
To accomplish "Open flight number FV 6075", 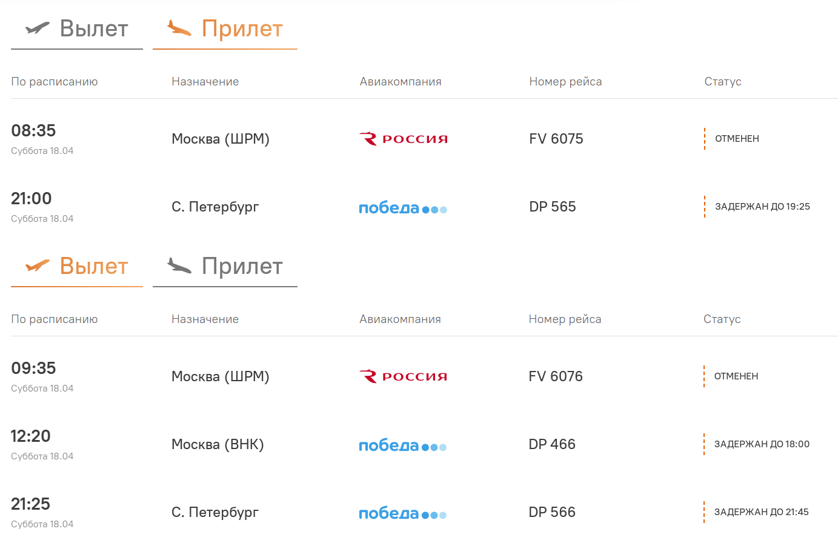I will (x=556, y=139).
